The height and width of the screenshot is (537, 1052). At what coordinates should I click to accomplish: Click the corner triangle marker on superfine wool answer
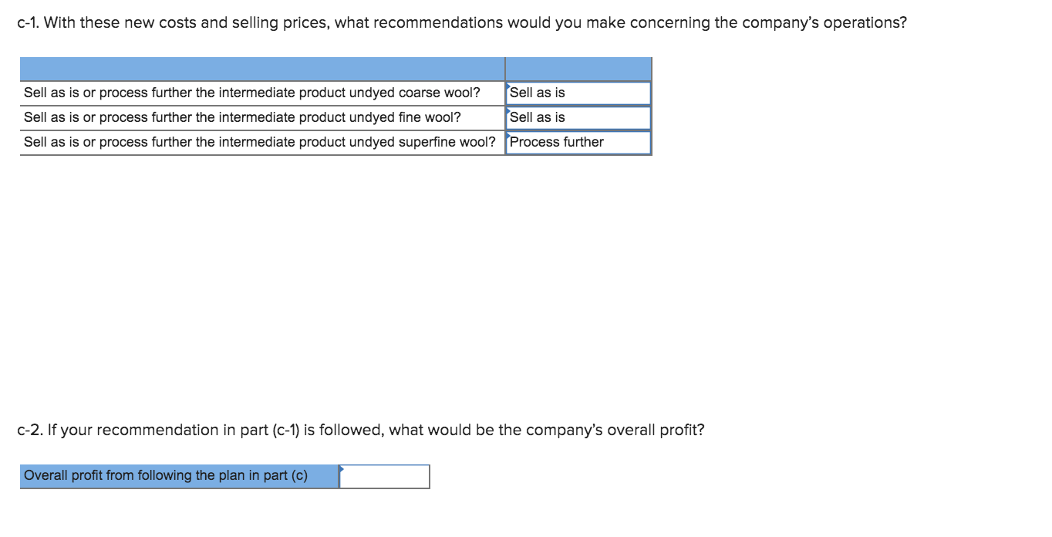[x=509, y=134]
